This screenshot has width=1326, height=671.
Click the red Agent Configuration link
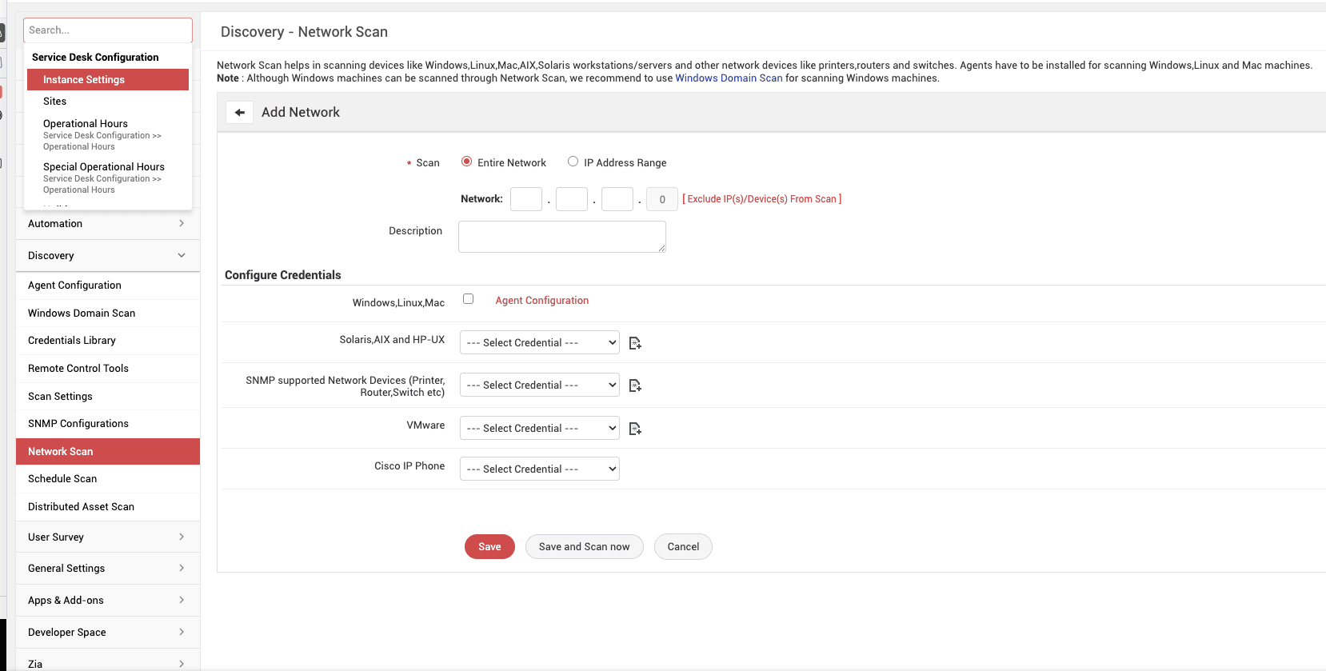542,301
